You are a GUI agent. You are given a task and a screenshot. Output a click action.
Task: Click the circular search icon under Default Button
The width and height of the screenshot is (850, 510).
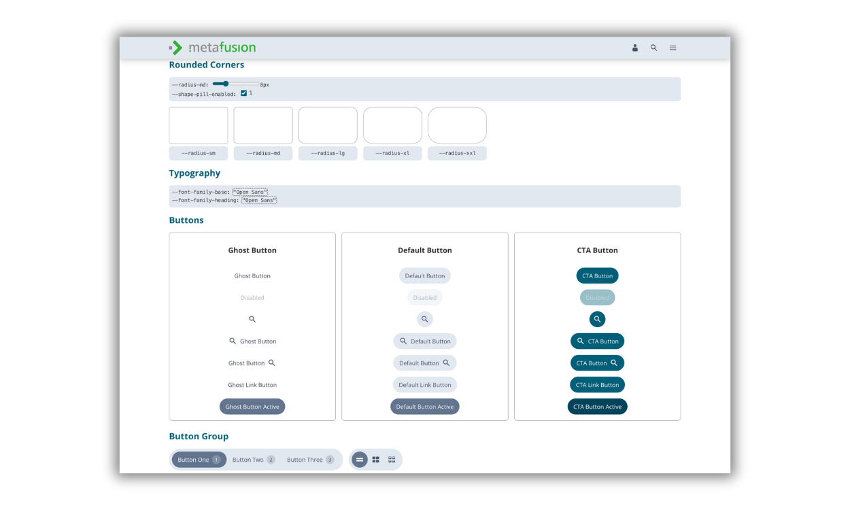[425, 319]
